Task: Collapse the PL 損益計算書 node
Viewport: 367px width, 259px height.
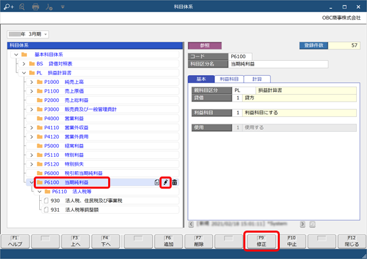Action: [24, 73]
